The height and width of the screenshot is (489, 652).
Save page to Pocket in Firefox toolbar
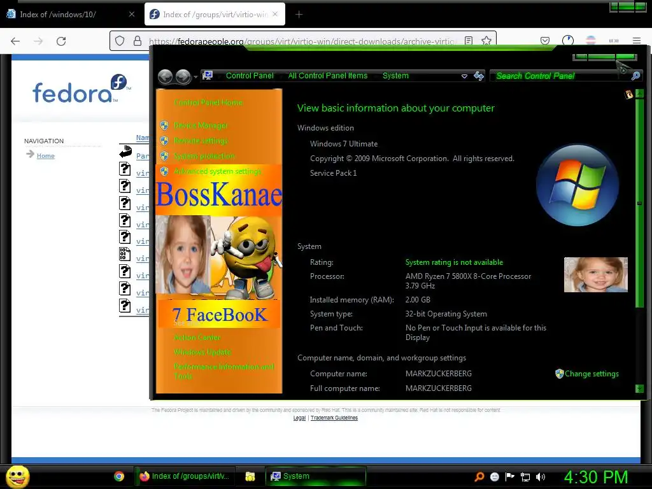[545, 40]
